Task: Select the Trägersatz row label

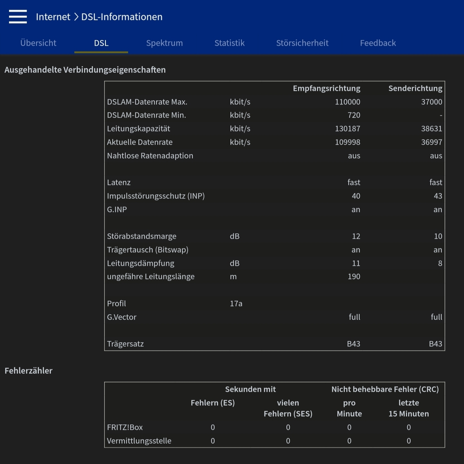Action: point(125,344)
